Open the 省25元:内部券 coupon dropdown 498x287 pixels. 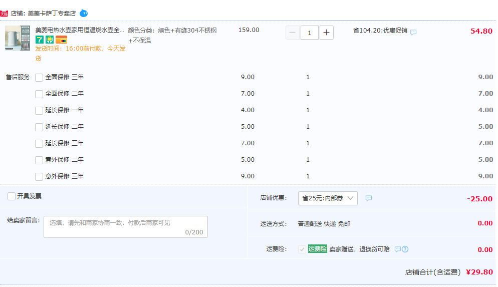[x=328, y=198]
